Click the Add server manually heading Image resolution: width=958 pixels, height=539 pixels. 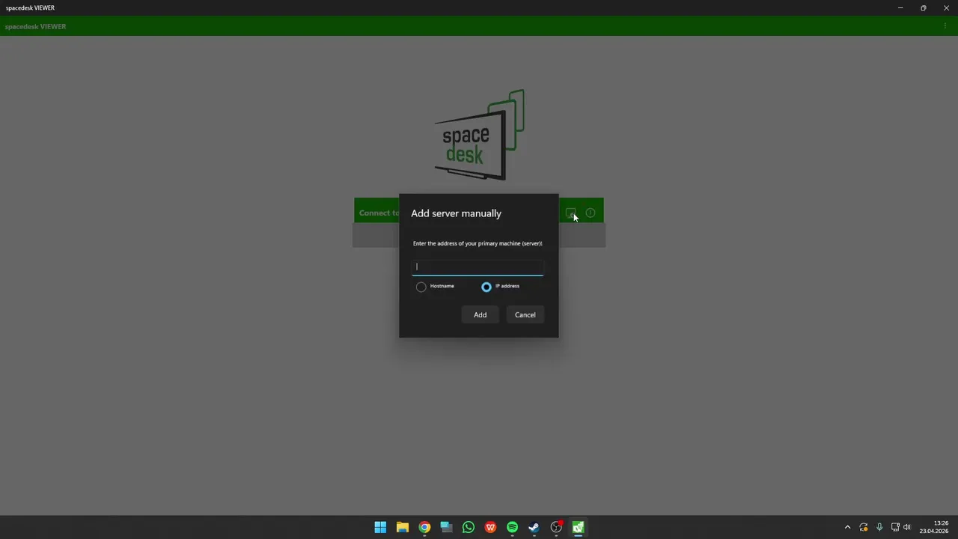456,213
